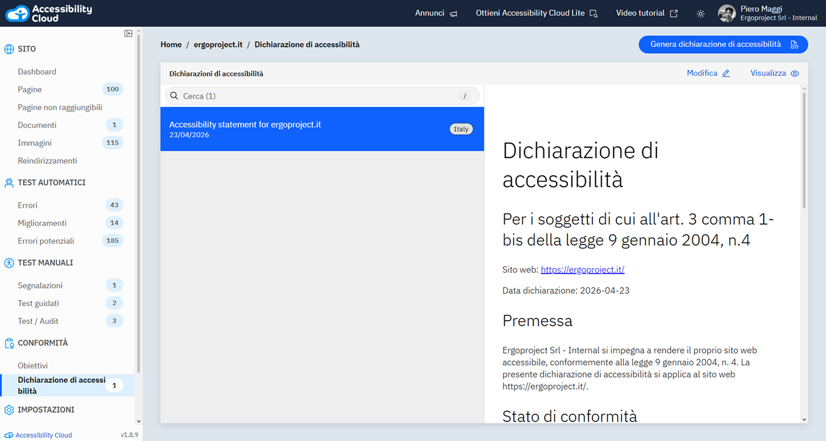Image resolution: width=826 pixels, height=441 pixels.
Task: Open the Annunci header link
Action: 436,13
